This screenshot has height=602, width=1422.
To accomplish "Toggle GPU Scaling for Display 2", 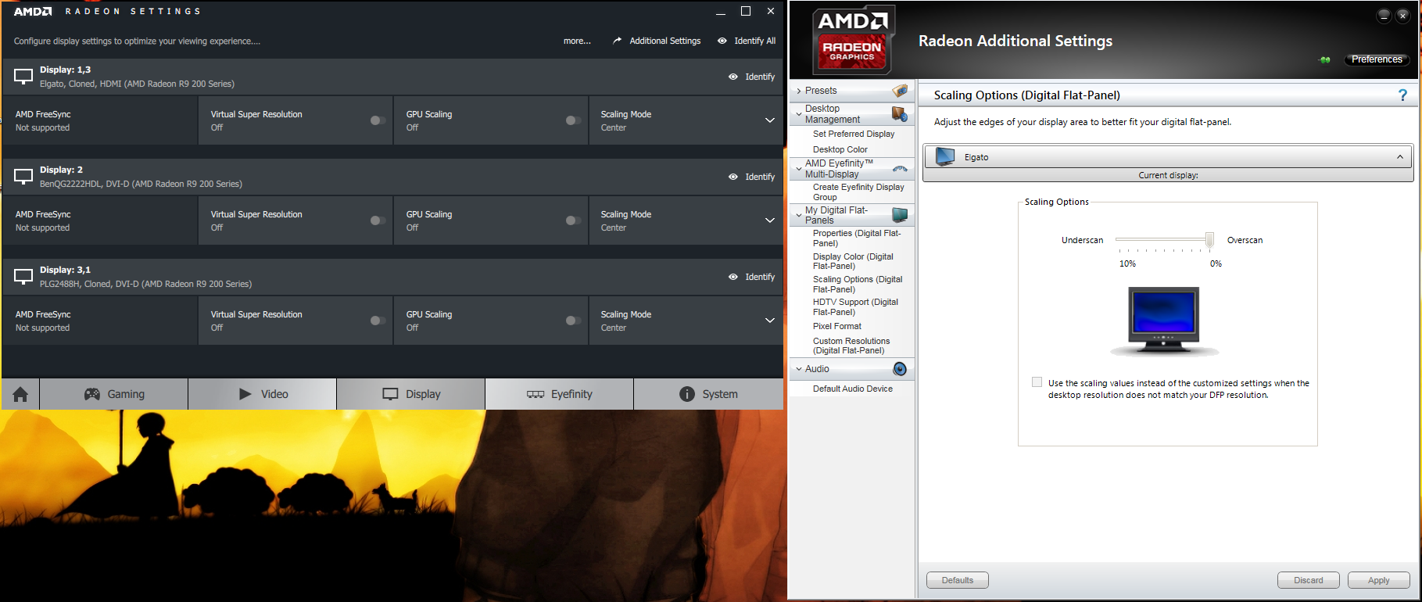I will tap(573, 220).
